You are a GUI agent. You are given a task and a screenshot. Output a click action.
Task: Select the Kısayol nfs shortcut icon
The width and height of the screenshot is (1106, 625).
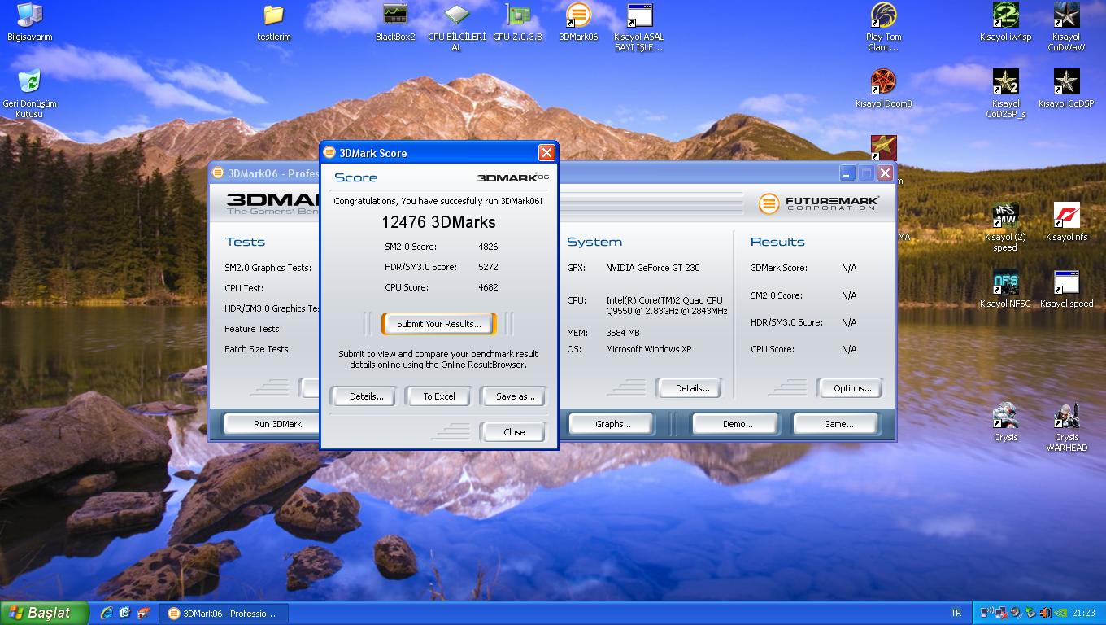pyautogui.click(x=1066, y=222)
